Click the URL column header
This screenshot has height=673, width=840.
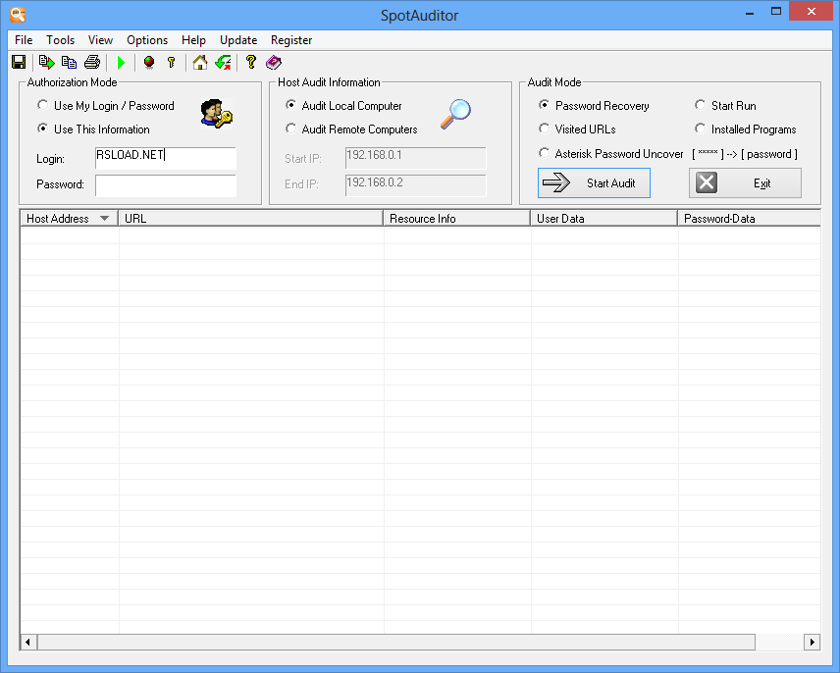coord(250,219)
